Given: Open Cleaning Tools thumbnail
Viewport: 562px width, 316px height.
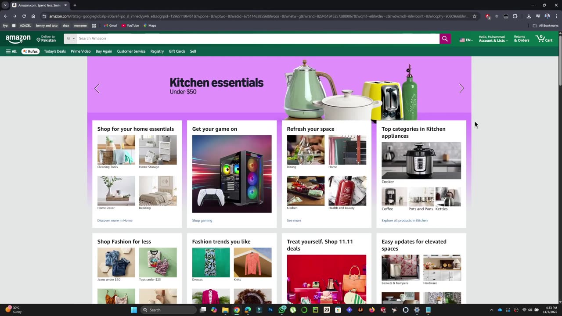Looking at the screenshot, I should point(116,150).
